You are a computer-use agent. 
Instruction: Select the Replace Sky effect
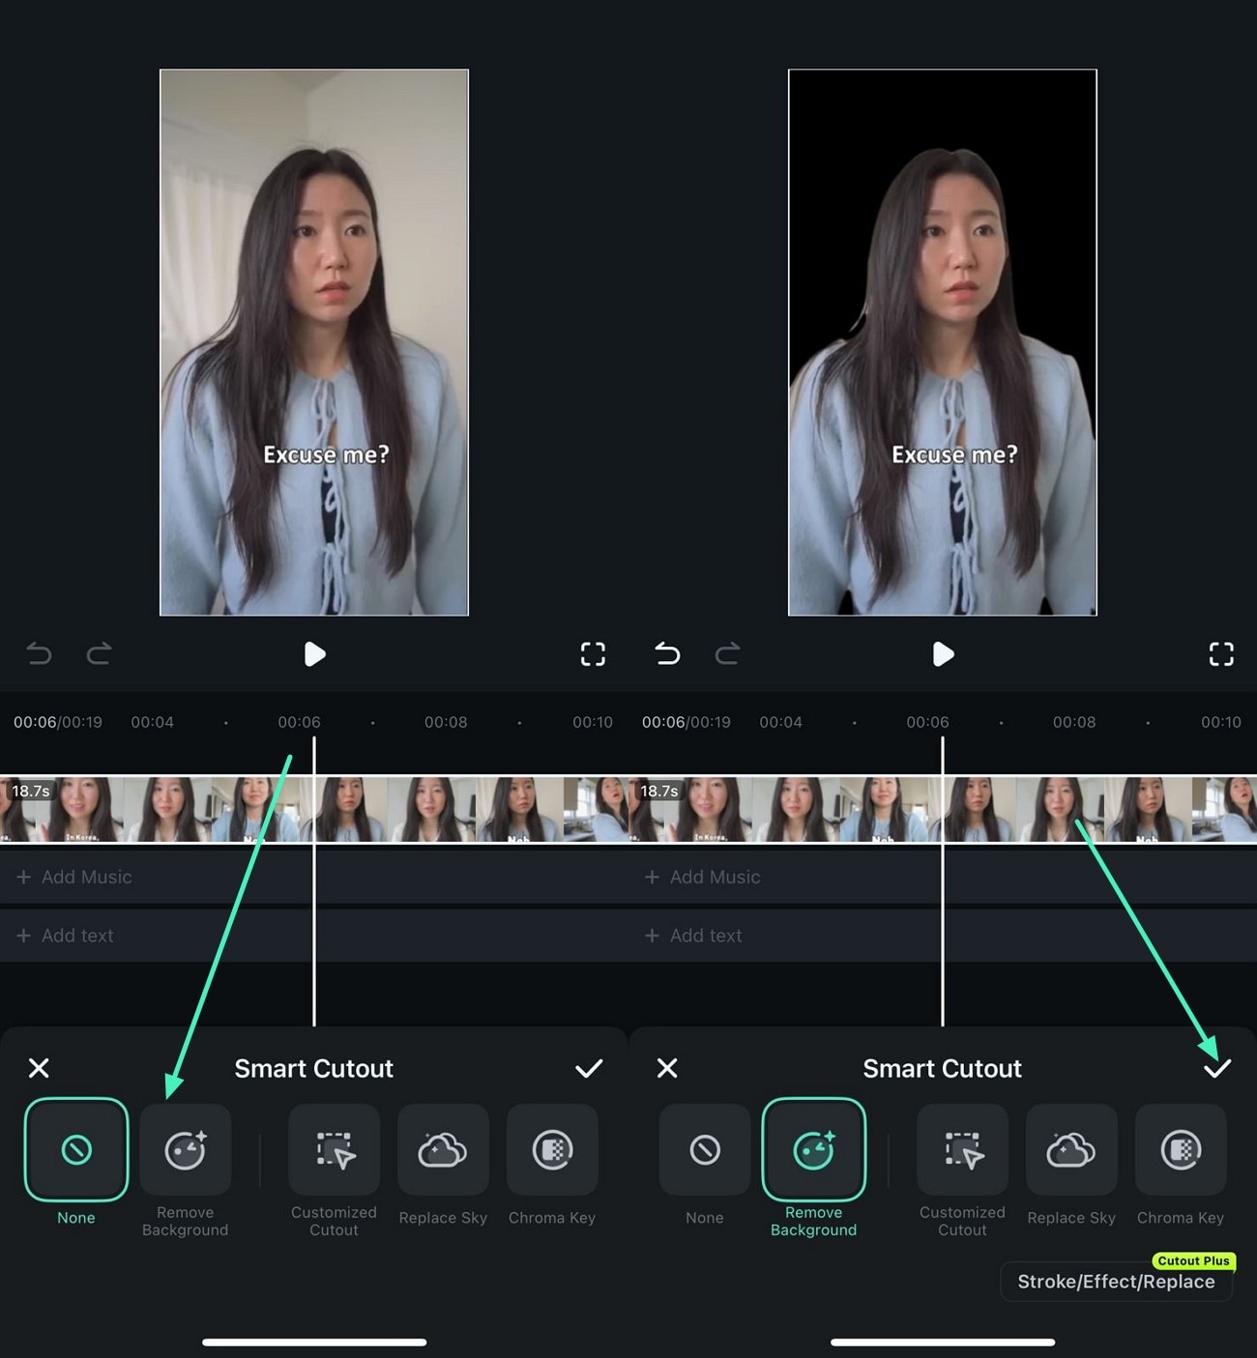pos(443,1150)
